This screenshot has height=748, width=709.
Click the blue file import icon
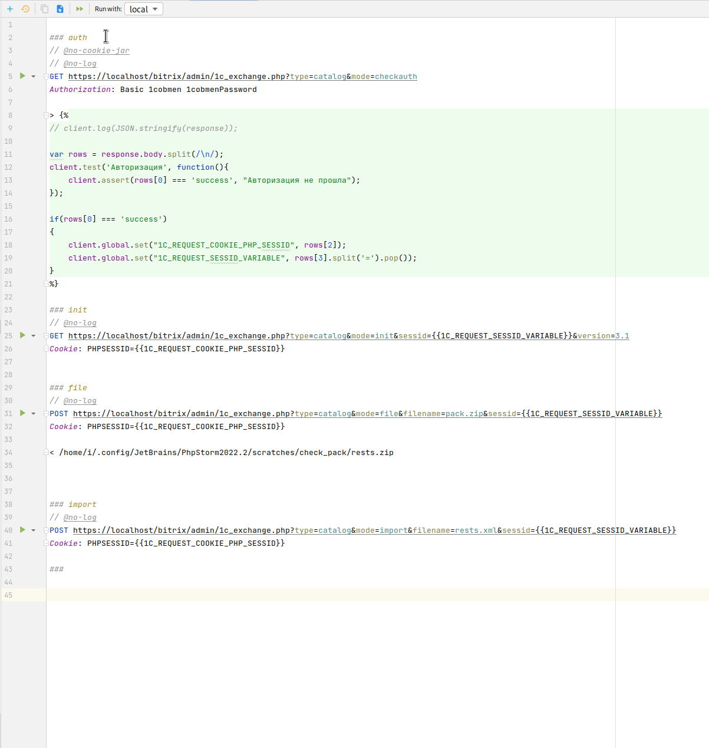[x=60, y=9]
